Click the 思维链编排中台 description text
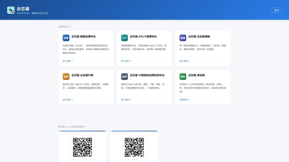The width and height of the screenshot is (289, 162). pyautogui.click(x=144, y=48)
